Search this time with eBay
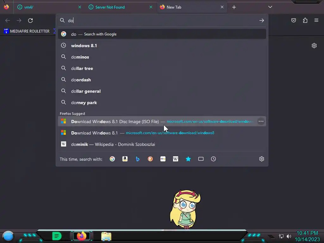 click(x=163, y=159)
